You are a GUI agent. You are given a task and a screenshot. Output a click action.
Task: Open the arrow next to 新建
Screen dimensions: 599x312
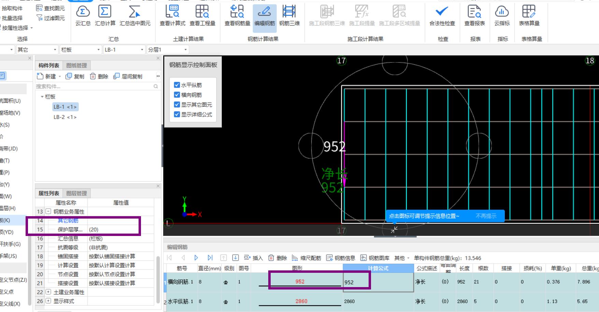tap(60, 76)
